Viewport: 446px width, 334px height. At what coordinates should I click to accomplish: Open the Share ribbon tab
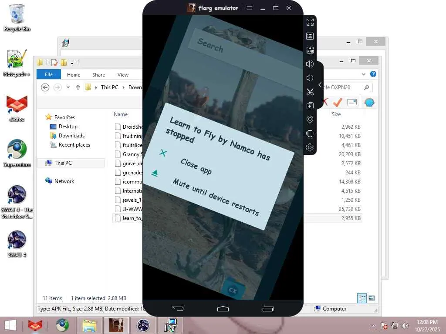98,75
